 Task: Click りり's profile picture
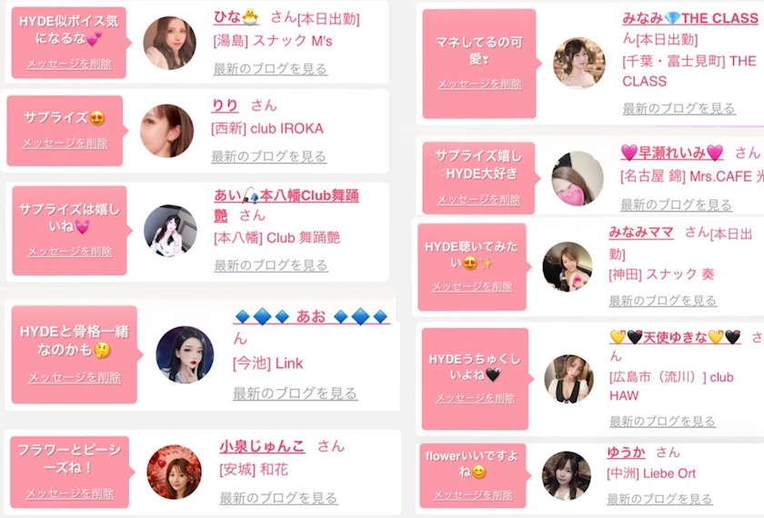pyautogui.click(x=166, y=131)
